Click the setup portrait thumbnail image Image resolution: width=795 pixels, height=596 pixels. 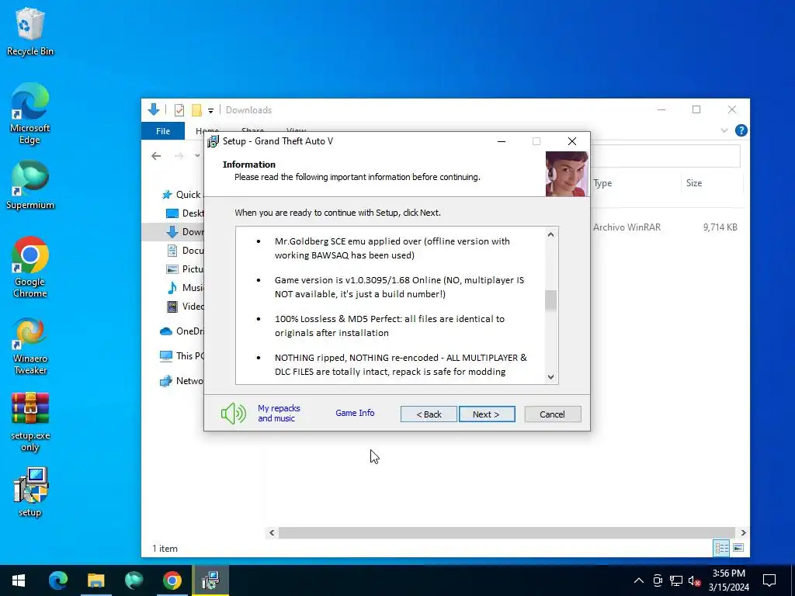click(x=567, y=174)
